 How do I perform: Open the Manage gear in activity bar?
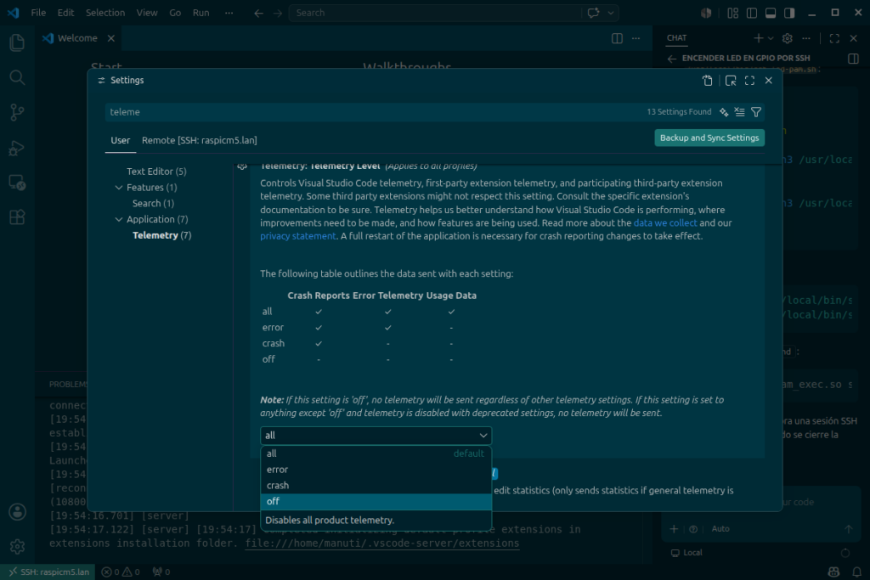(x=17, y=547)
